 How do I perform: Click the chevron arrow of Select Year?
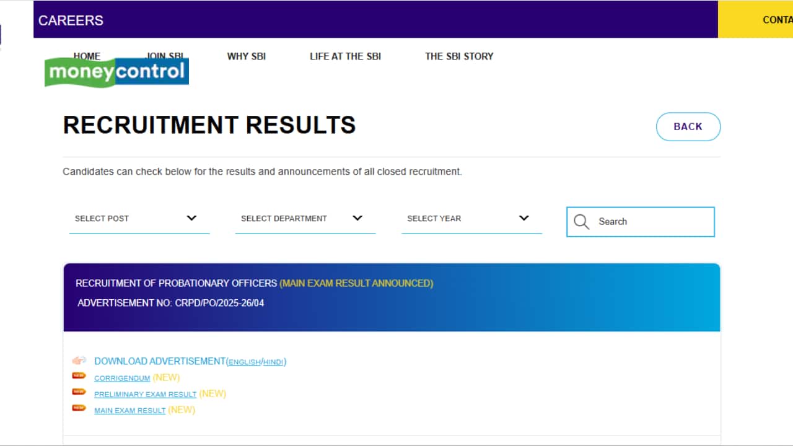pos(524,218)
